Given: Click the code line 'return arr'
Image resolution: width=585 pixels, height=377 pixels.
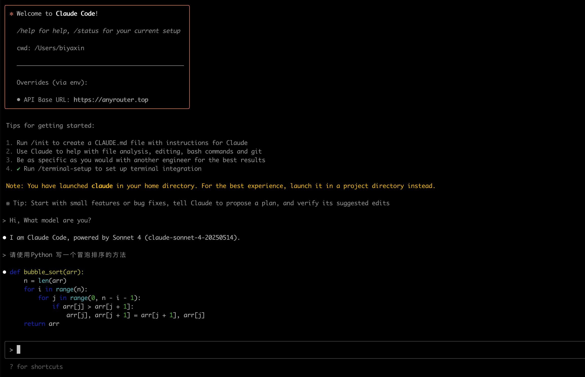Looking at the screenshot, I should [42, 324].
